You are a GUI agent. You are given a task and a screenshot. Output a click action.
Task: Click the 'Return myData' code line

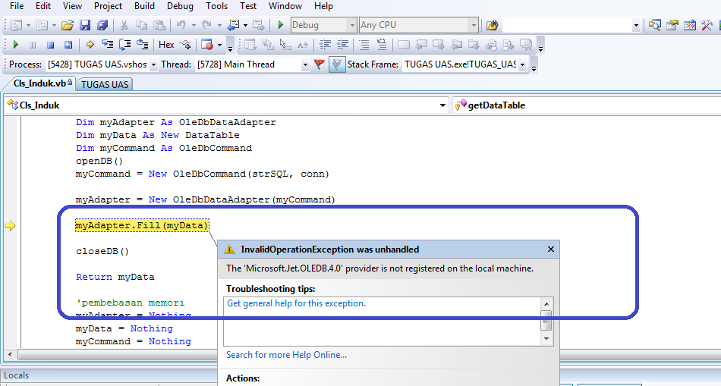[115, 277]
